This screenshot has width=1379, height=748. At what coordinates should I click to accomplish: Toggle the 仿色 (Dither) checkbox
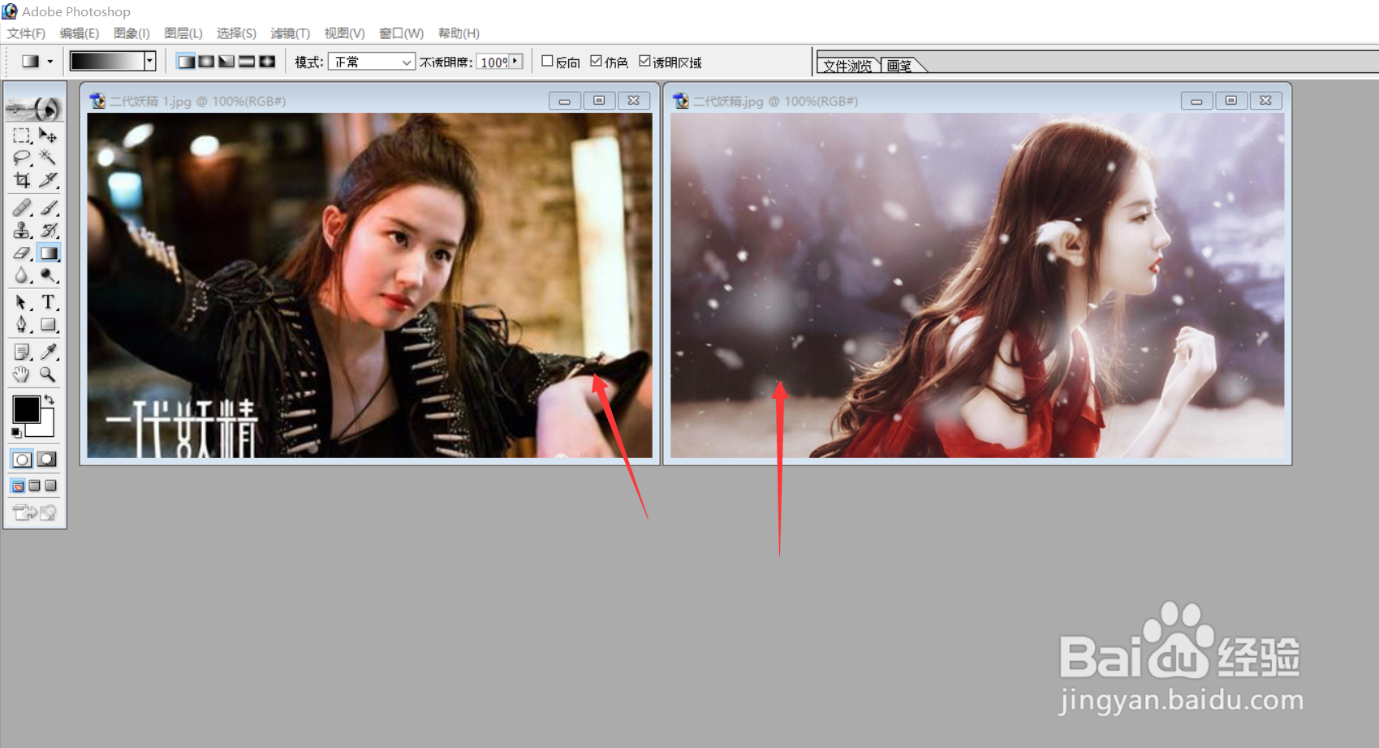[x=596, y=61]
